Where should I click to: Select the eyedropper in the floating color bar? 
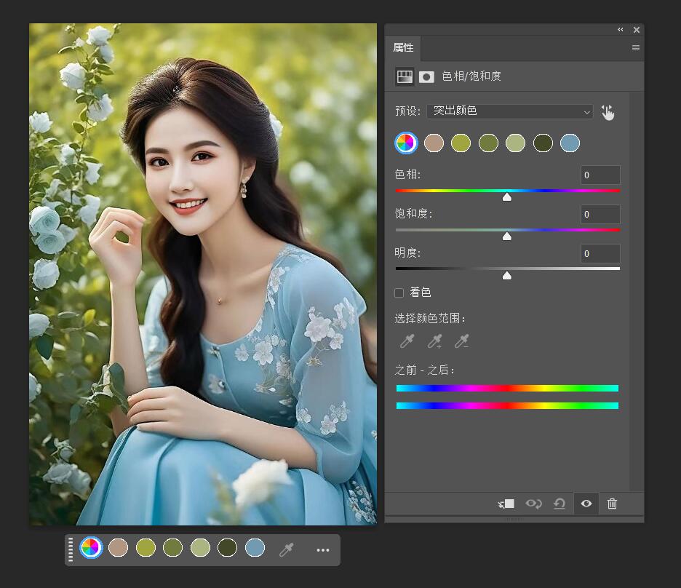(x=287, y=550)
